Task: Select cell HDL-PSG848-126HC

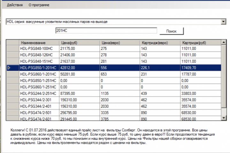Action: coord(39,55)
